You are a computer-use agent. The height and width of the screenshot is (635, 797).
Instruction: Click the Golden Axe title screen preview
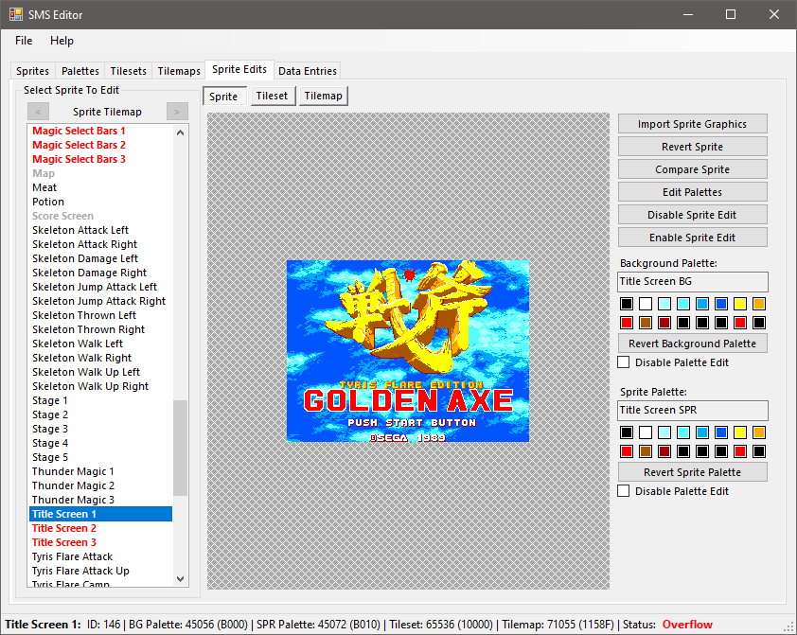tap(408, 351)
